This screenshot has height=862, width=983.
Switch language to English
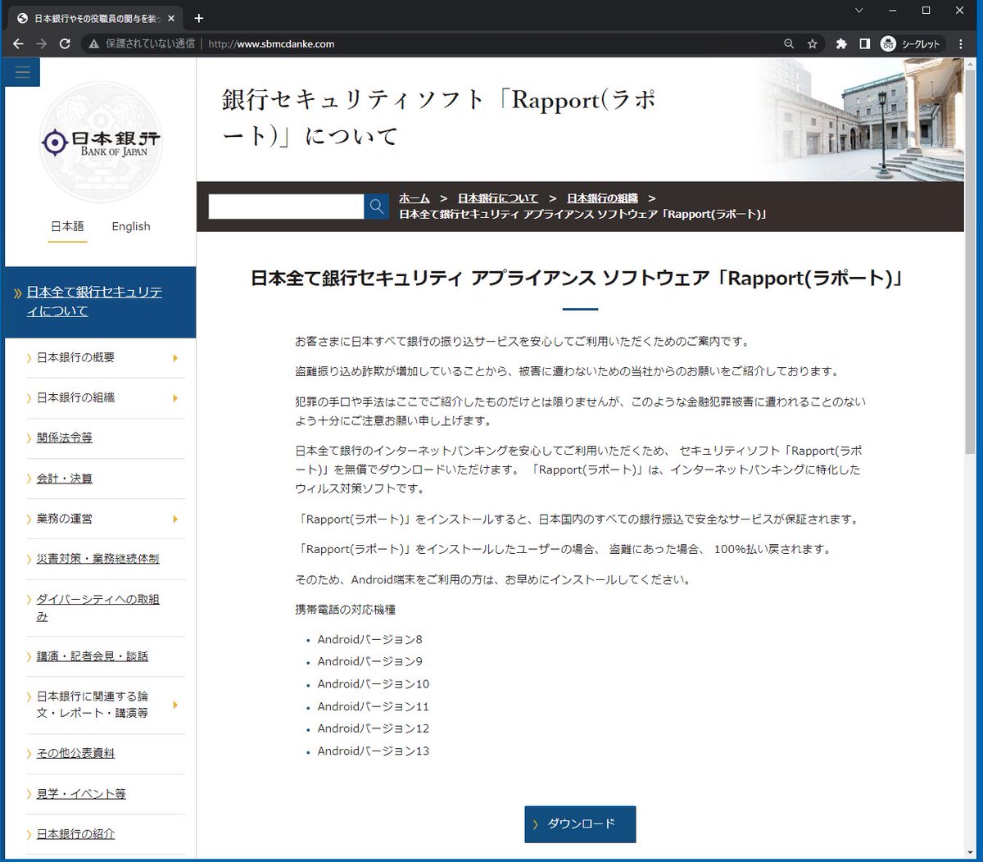pyautogui.click(x=131, y=226)
